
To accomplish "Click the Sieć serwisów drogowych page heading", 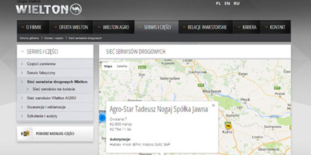I will click(136, 52).
